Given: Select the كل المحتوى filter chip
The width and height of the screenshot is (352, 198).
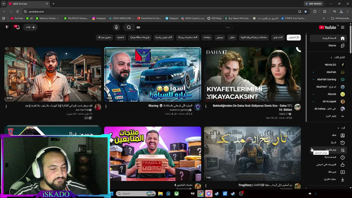Looking at the screenshot, I should [x=294, y=37].
